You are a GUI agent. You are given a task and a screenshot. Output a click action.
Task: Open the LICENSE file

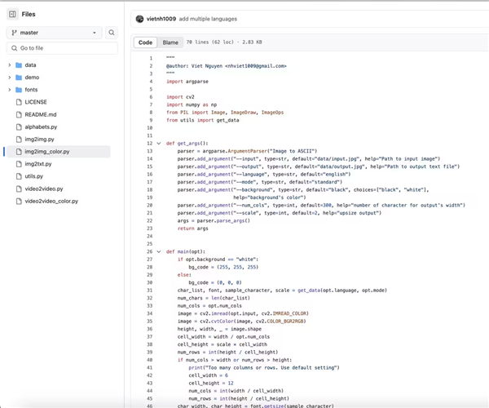(x=36, y=102)
